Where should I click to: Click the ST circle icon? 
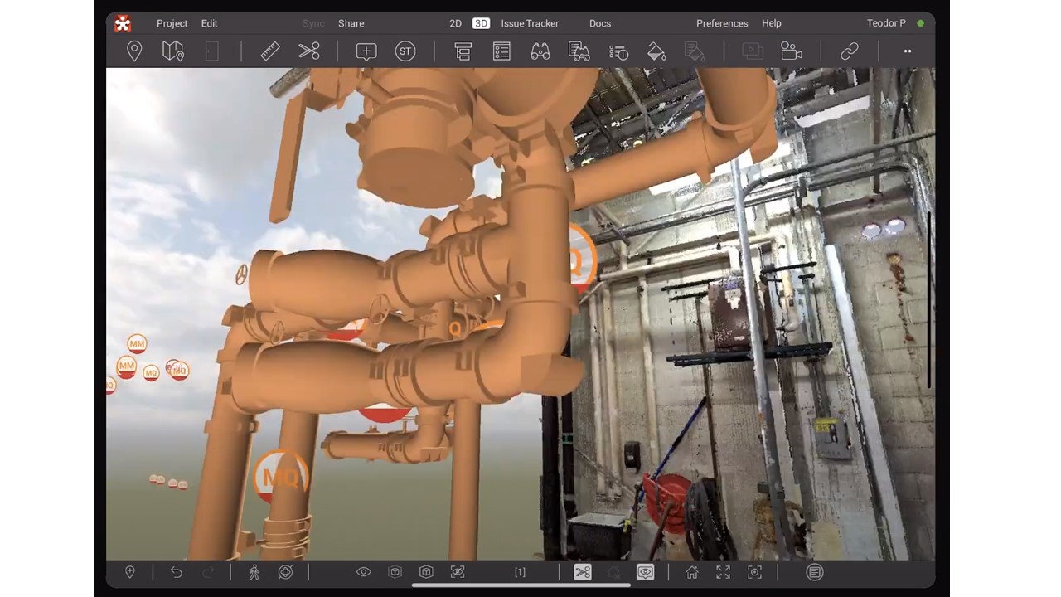[x=405, y=51]
